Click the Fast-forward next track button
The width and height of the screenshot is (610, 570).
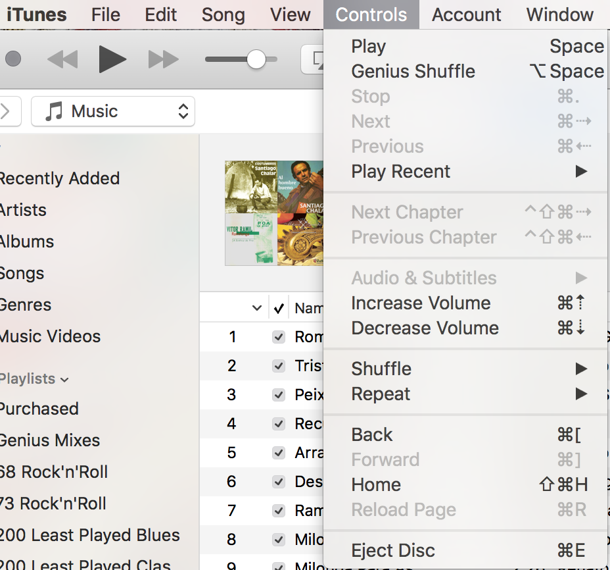[x=164, y=60]
